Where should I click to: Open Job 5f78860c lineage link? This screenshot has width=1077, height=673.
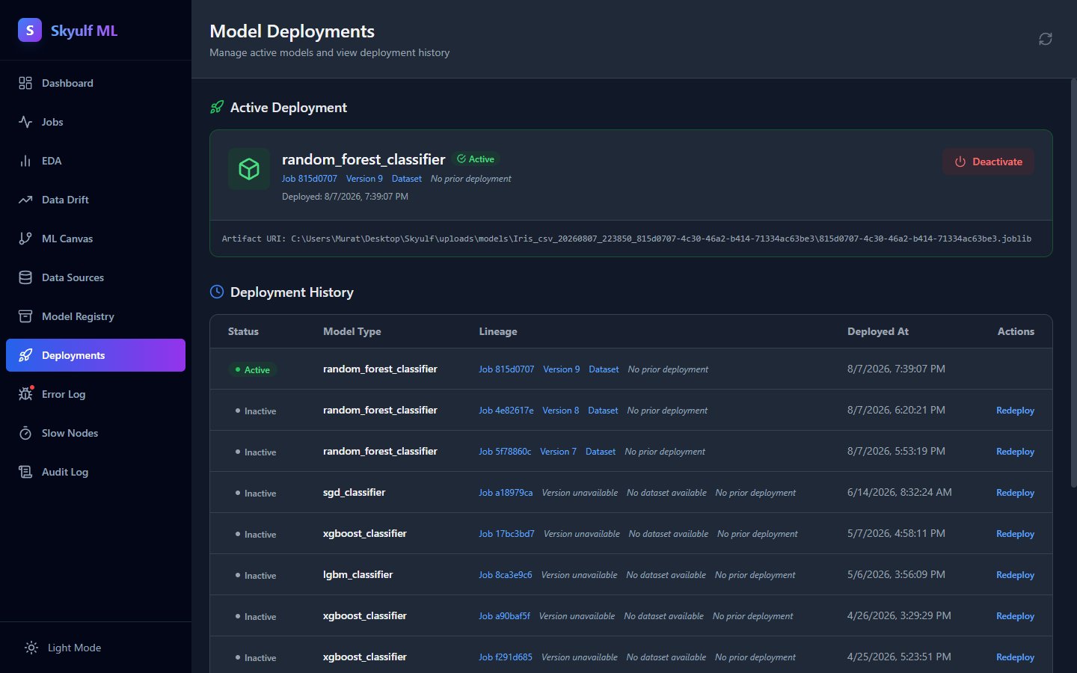click(505, 452)
